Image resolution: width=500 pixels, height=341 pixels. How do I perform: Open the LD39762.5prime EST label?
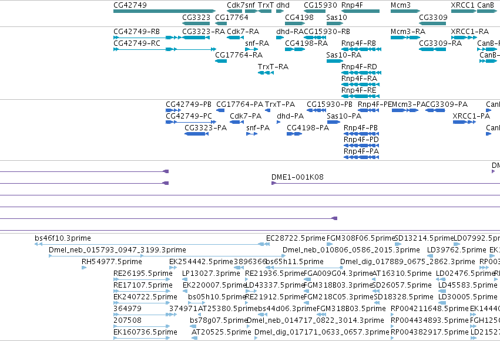click(x=457, y=250)
